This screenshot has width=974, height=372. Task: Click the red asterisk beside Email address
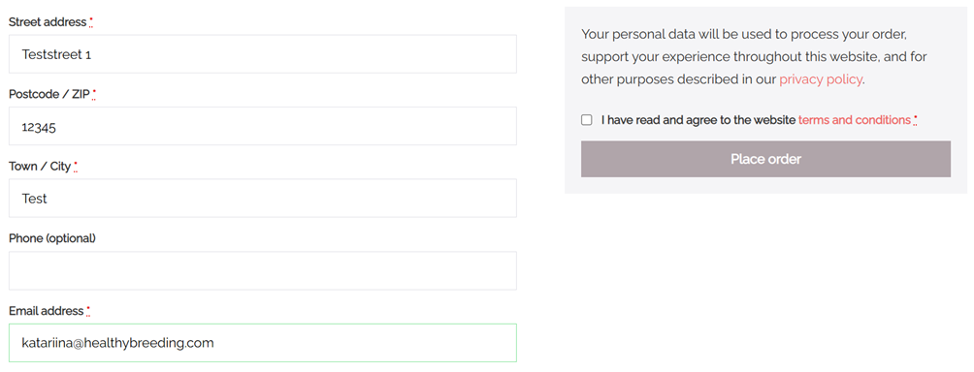[x=88, y=311]
